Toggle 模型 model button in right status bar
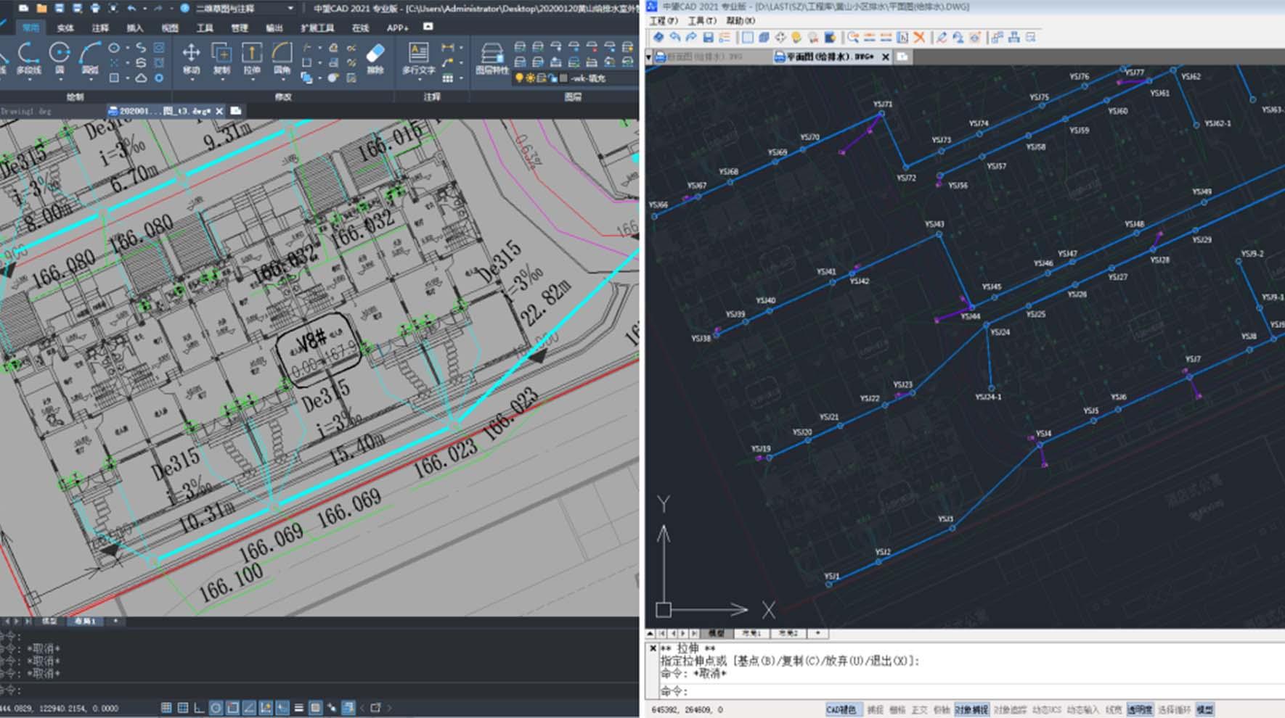This screenshot has width=1285, height=718. click(1204, 709)
